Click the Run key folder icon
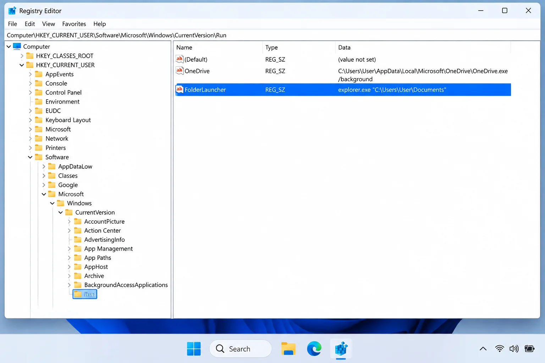The height and width of the screenshot is (363, 545). click(78, 294)
